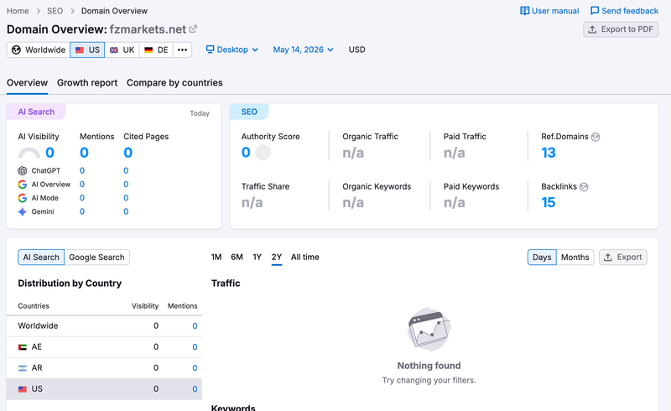671x411 pixels.
Task: Click the Google logo beside AI Overview
Action: (23, 185)
